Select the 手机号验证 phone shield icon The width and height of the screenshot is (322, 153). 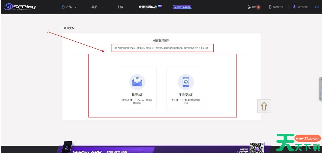coord(186,82)
